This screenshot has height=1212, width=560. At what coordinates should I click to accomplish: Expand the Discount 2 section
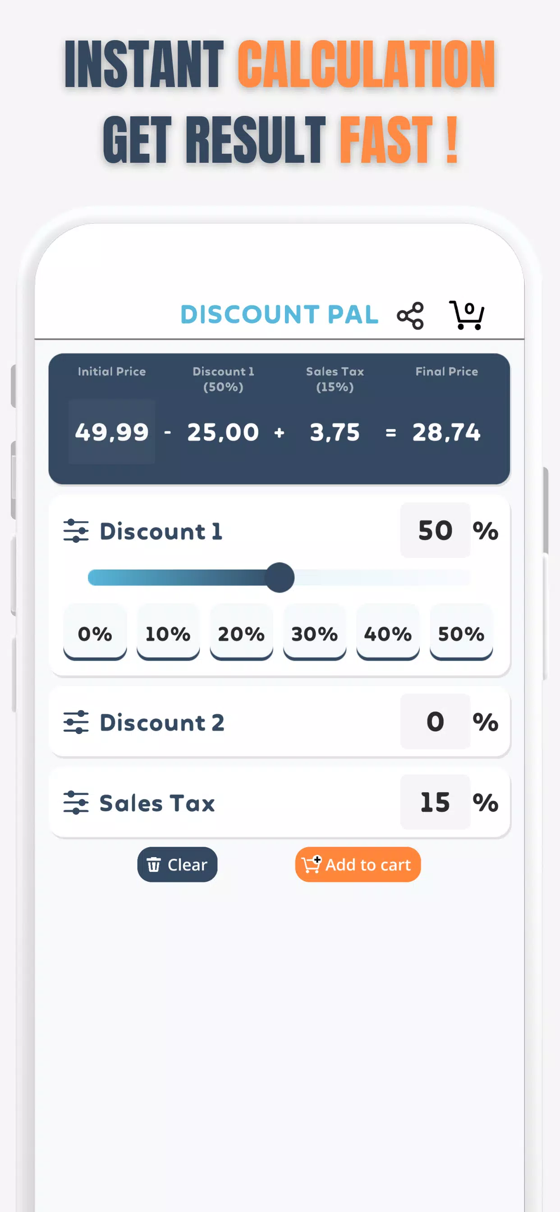(x=162, y=722)
